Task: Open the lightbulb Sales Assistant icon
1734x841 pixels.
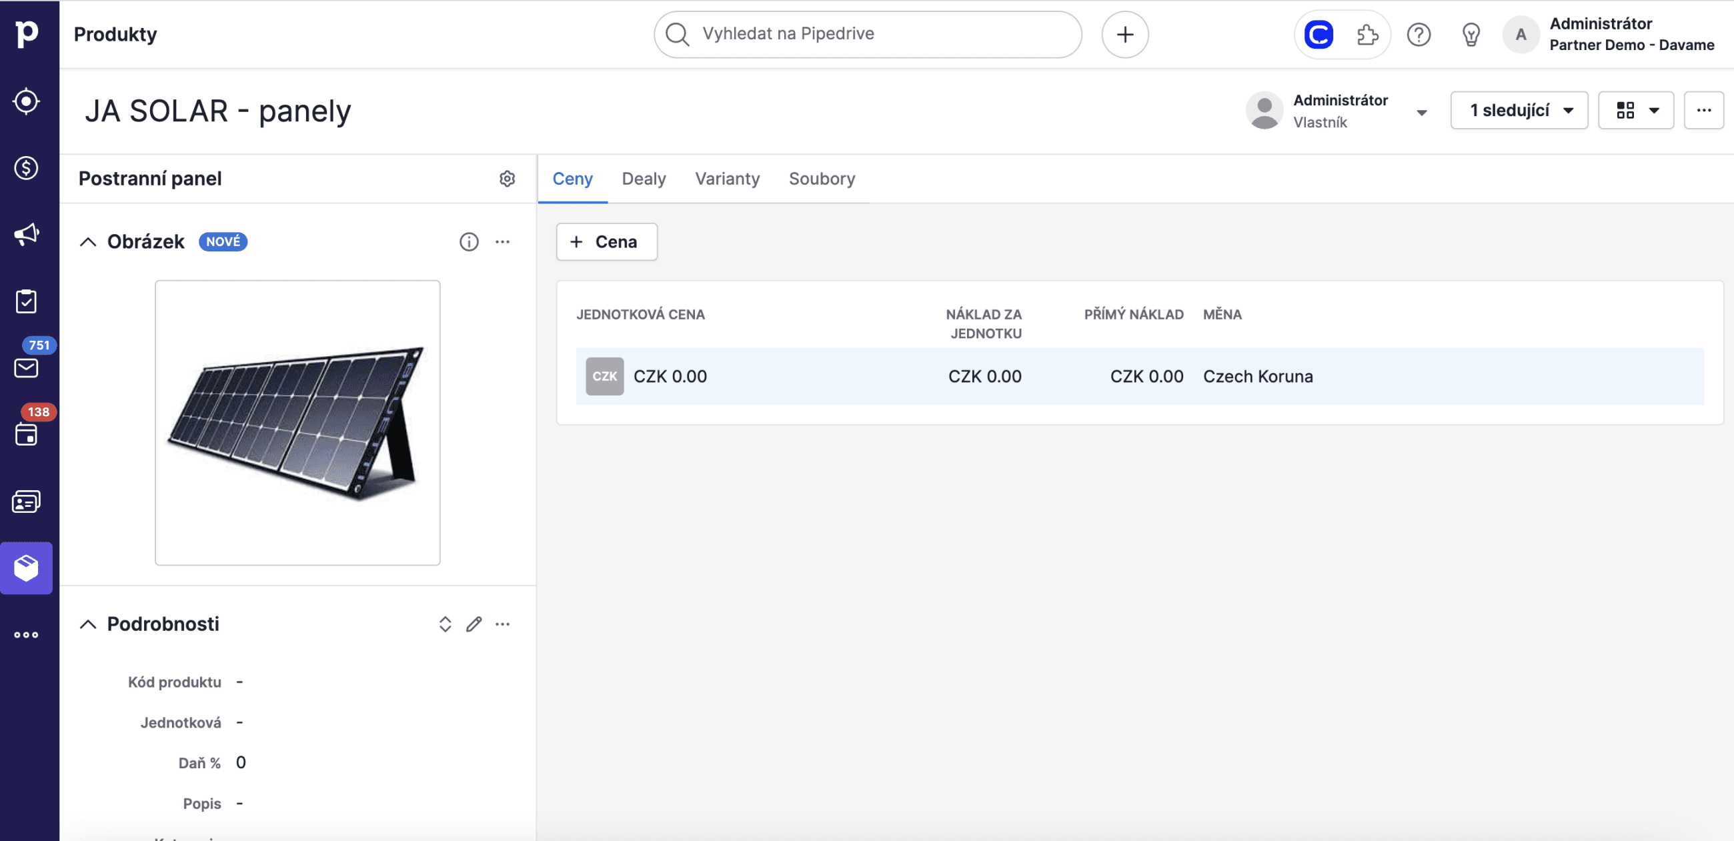Action: 1471,34
